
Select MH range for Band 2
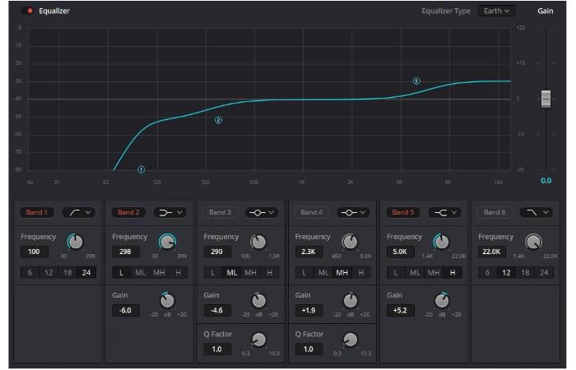(159, 273)
